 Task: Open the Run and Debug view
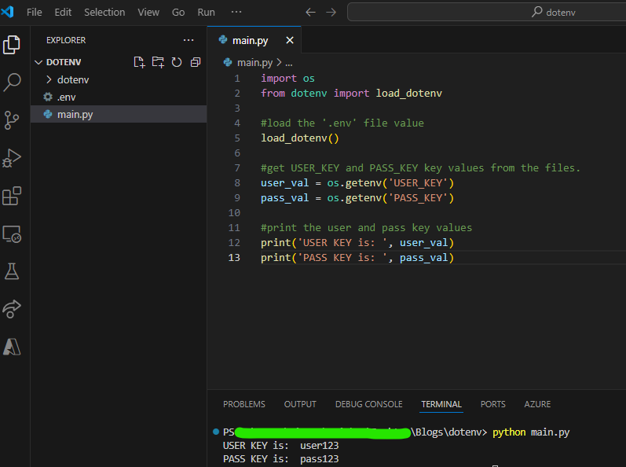(x=12, y=158)
